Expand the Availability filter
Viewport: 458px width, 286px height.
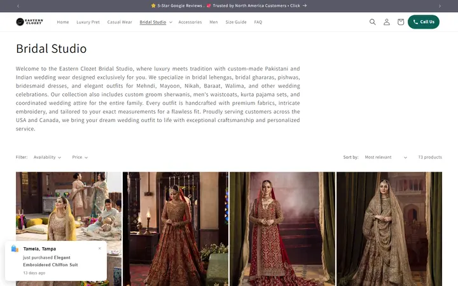(x=47, y=158)
